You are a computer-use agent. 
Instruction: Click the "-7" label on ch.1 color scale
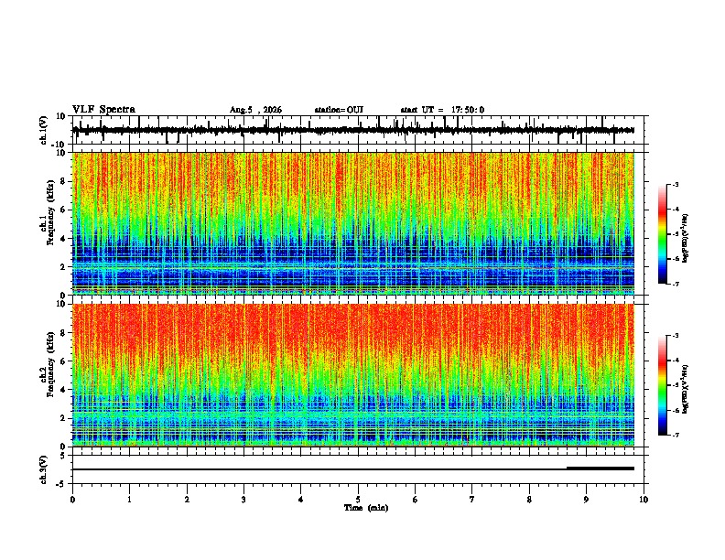pyautogui.click(x=676, y=284)
